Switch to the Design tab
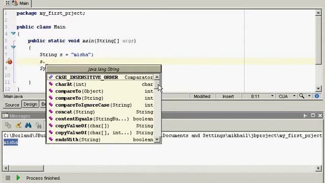The width and height of the screenshot is (325, 183). point(30,104)
